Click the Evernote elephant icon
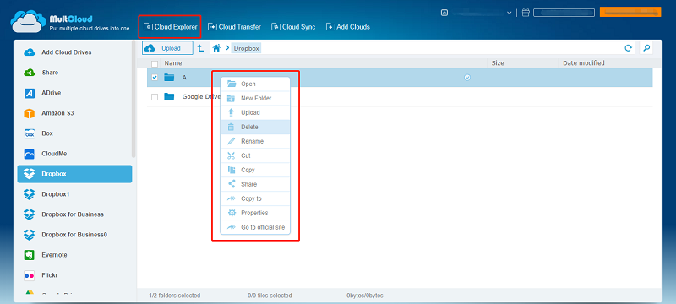676x304 pixels. click(x=29, y=255)
